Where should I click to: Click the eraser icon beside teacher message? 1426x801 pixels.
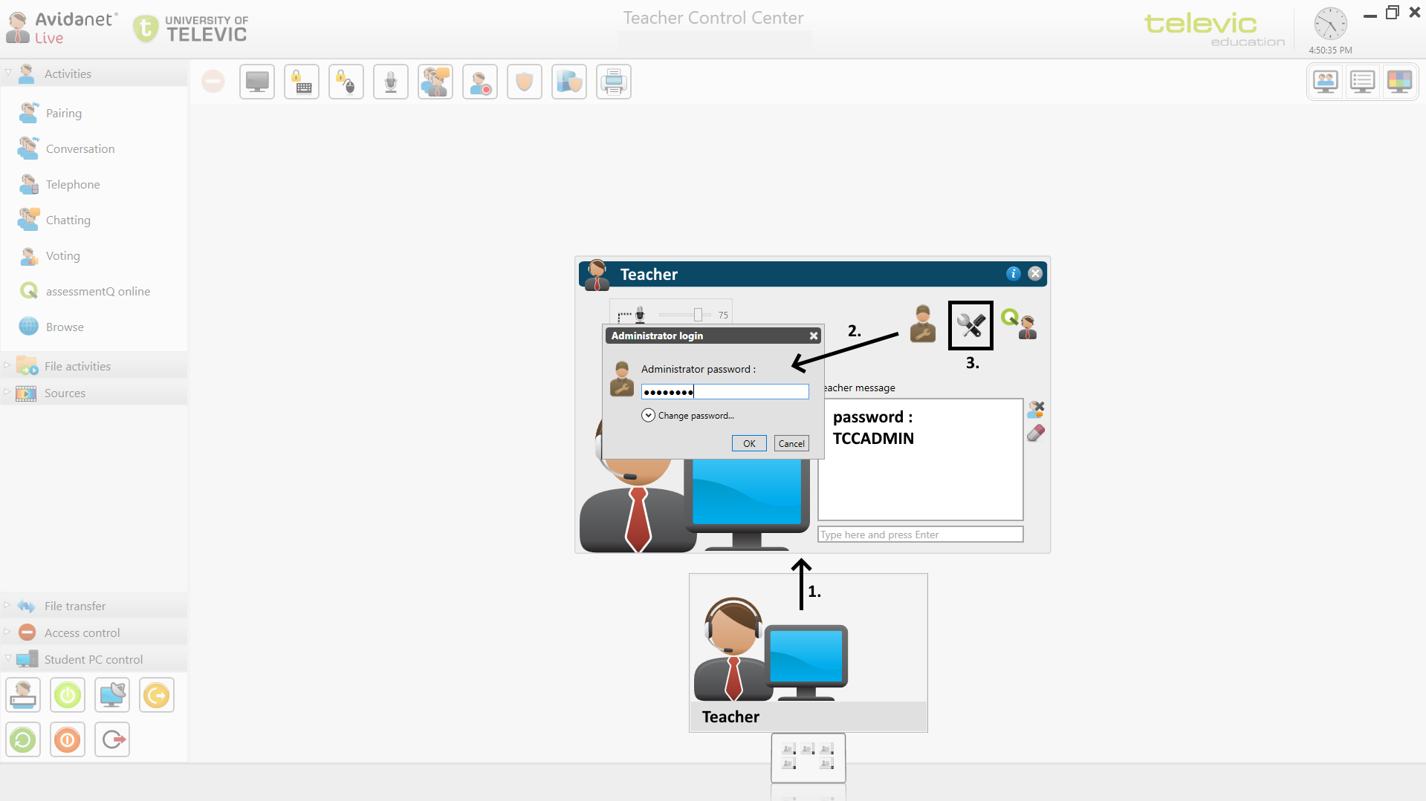coord(1036,433)
